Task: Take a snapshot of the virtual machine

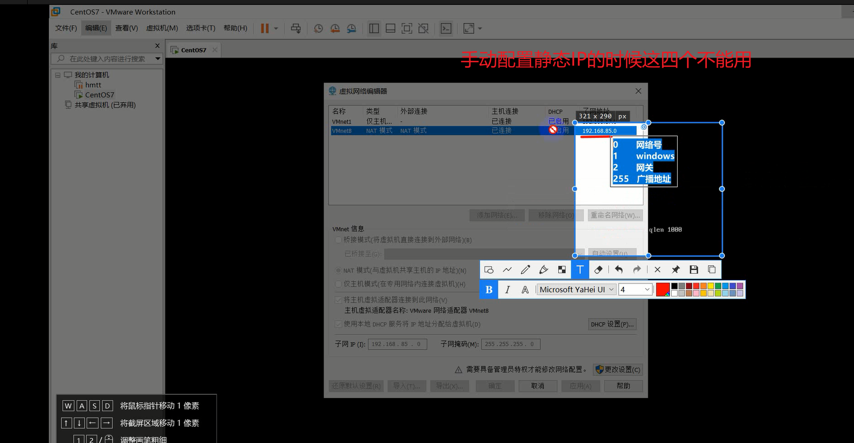Action: click(x=318, y=28)
